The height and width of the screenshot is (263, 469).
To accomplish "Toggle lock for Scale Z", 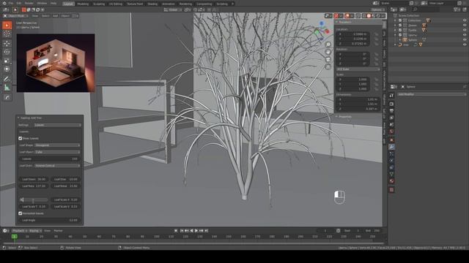I will 376,89.
